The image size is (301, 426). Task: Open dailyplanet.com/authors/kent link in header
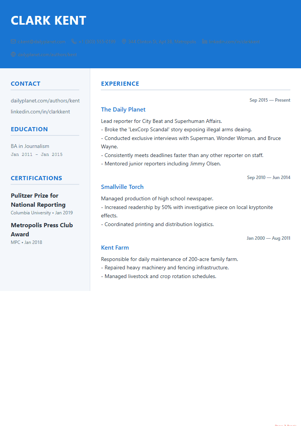tap(47, 54)
